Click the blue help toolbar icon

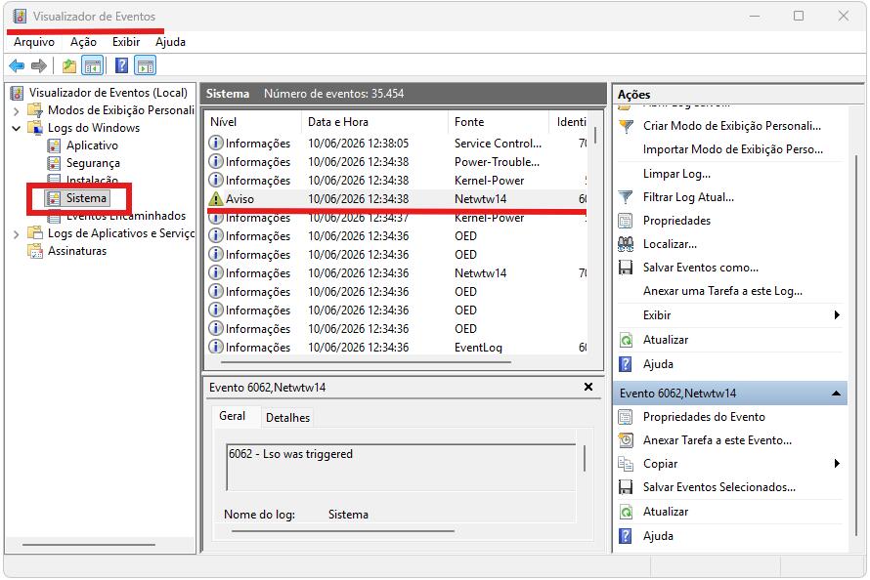(x=121, y=66)
